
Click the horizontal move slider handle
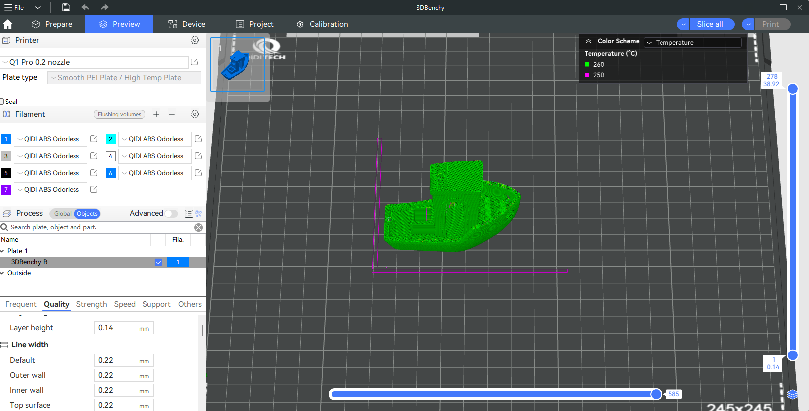coord(656,394)
